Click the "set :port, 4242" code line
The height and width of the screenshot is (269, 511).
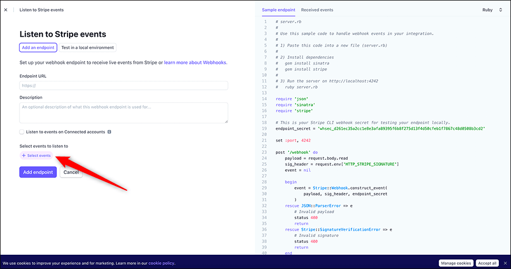pyautogui.click(x=293, y=140)
